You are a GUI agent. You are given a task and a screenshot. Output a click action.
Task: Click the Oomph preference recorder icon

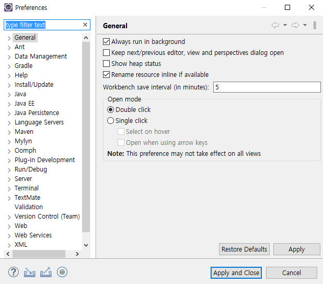(62, 272)
